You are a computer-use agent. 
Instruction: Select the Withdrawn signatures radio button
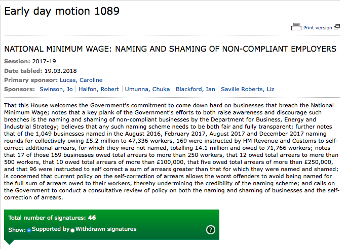pos(72,230)
